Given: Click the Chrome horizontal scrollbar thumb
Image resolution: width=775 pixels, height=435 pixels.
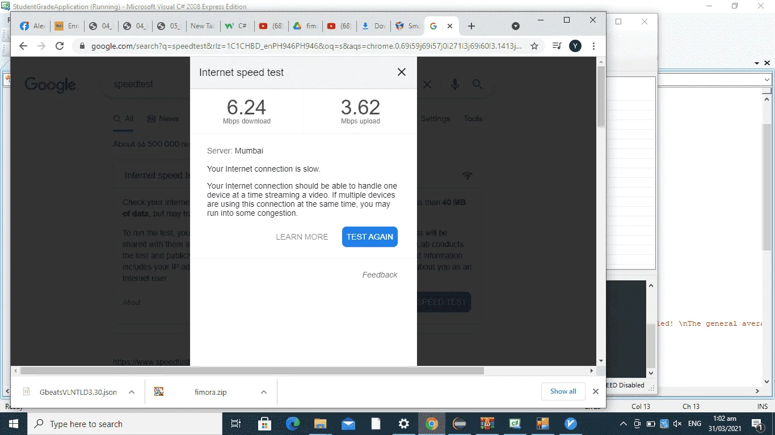Looking at the screenshot, I should [x=252, y=371].
